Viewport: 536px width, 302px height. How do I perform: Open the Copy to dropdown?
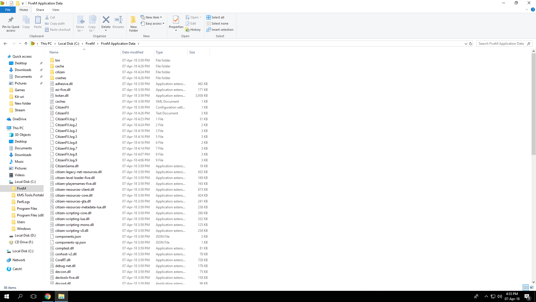(92, 24)
